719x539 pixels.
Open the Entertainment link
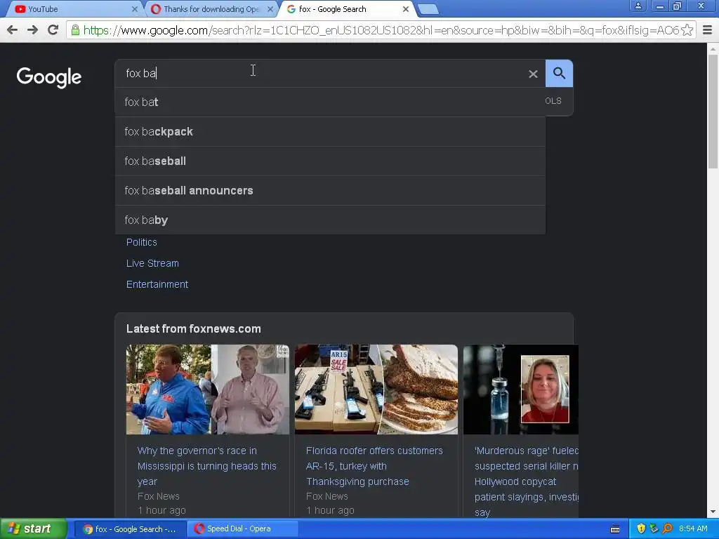point(157,284)
